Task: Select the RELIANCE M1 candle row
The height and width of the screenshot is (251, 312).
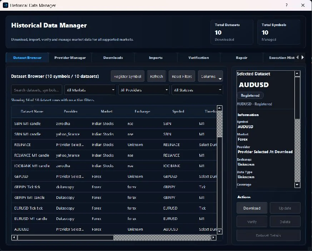Action: [x=114, y=155]
